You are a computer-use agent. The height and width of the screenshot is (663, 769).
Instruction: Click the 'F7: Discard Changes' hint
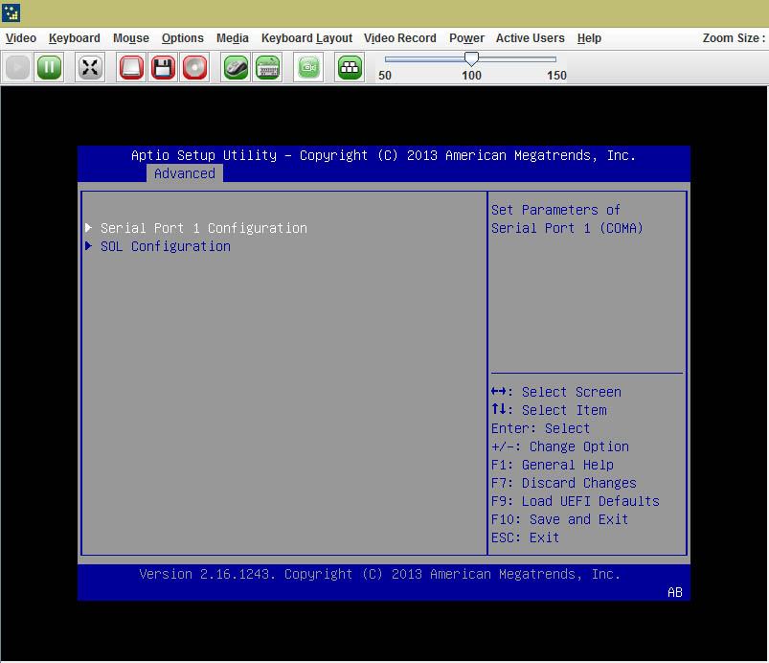click(563, 483)
